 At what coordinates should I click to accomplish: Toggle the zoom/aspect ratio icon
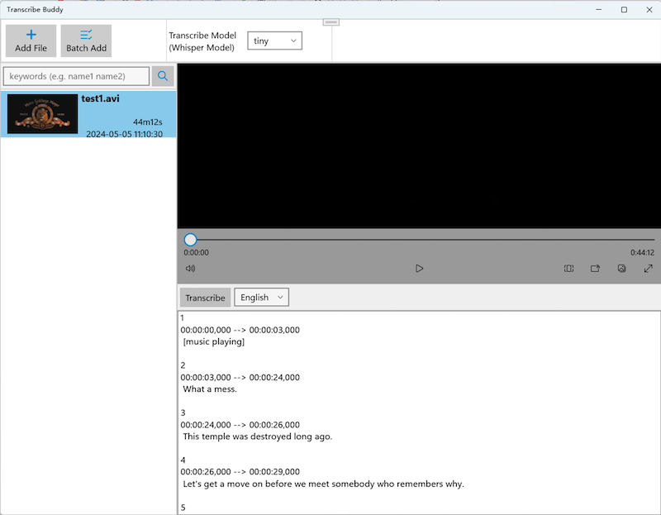pos(569,269)
